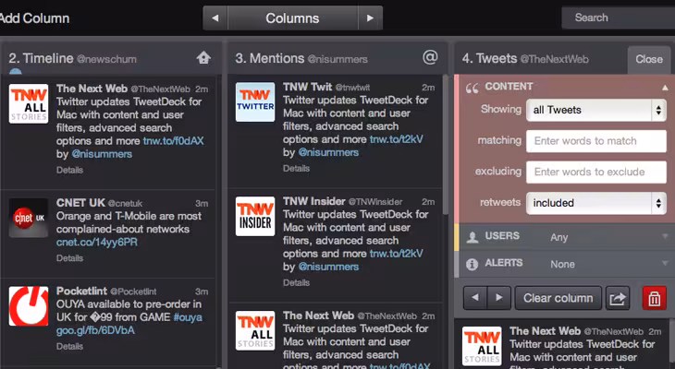
Task: Open The Next Web avatar in Timeline
Action: coord(29,104)
